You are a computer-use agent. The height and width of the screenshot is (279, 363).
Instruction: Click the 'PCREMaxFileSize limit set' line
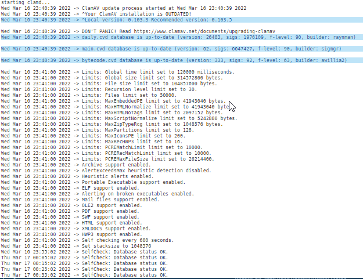(107, 159)
